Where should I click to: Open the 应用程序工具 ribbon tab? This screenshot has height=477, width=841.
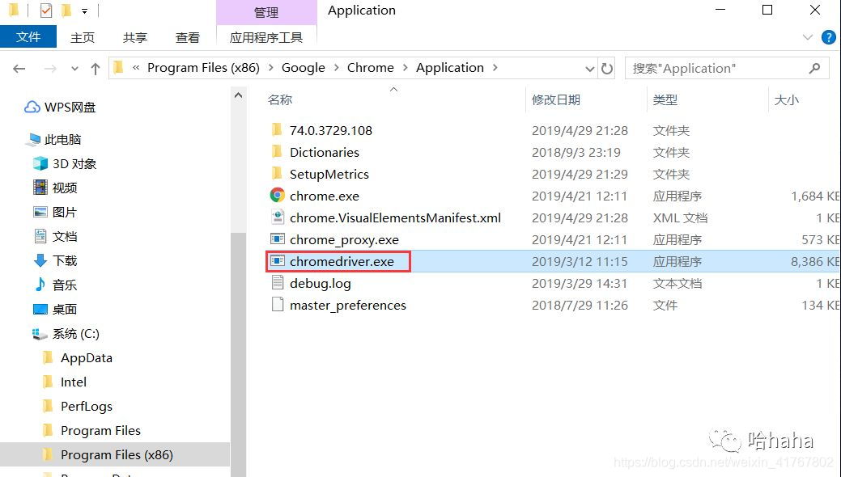(x=266, y=37)
